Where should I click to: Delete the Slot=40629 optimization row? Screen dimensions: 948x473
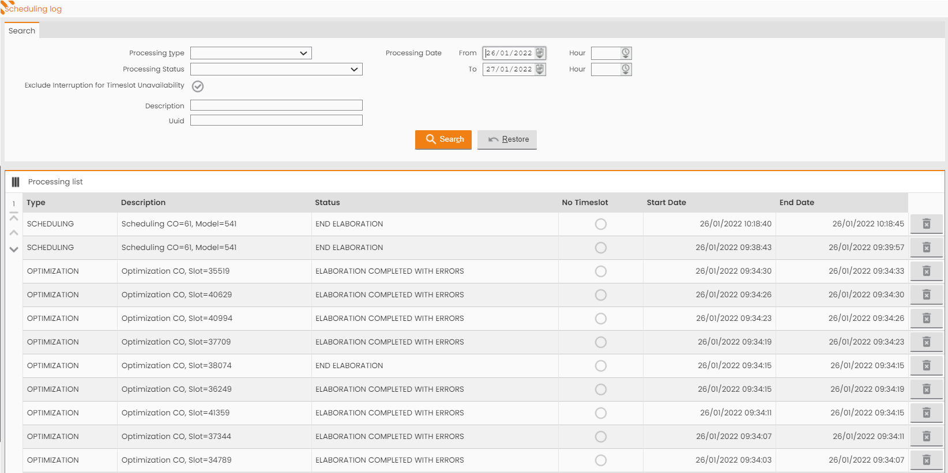pyautogui.click(x=927, y=295)
